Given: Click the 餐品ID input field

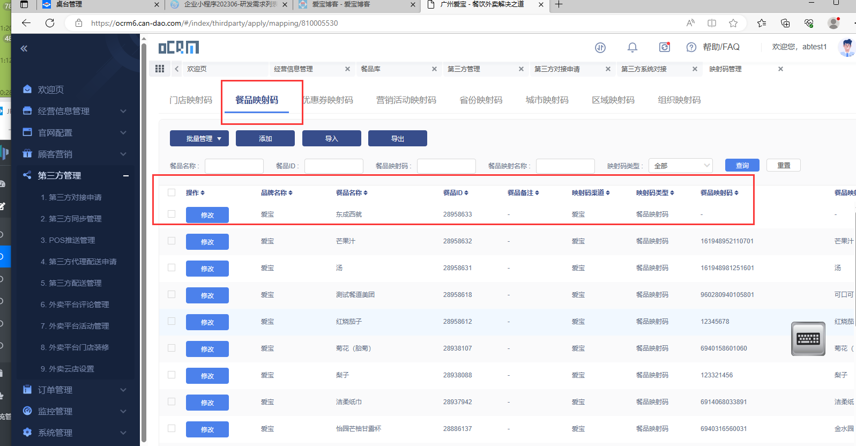Looking at the screenshot, I should 333,166.
